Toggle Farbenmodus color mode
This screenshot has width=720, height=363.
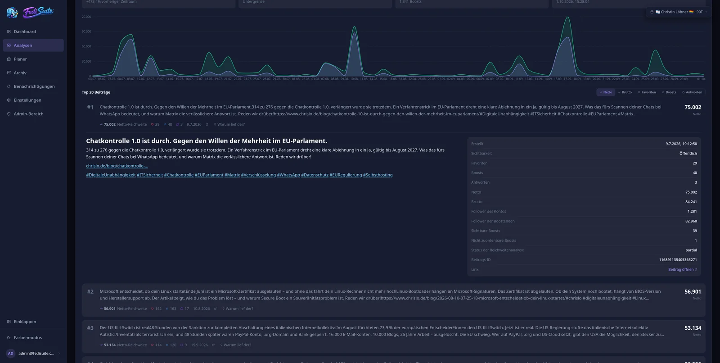[33, 337]
